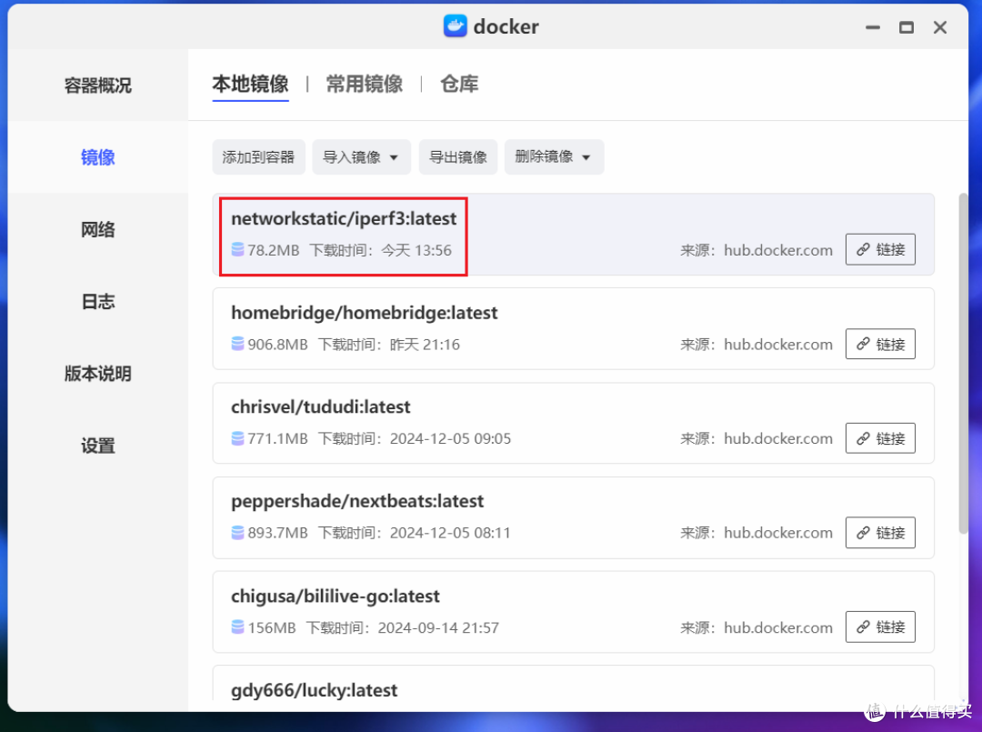Click 导出镜像 button

tap(457, 157)
